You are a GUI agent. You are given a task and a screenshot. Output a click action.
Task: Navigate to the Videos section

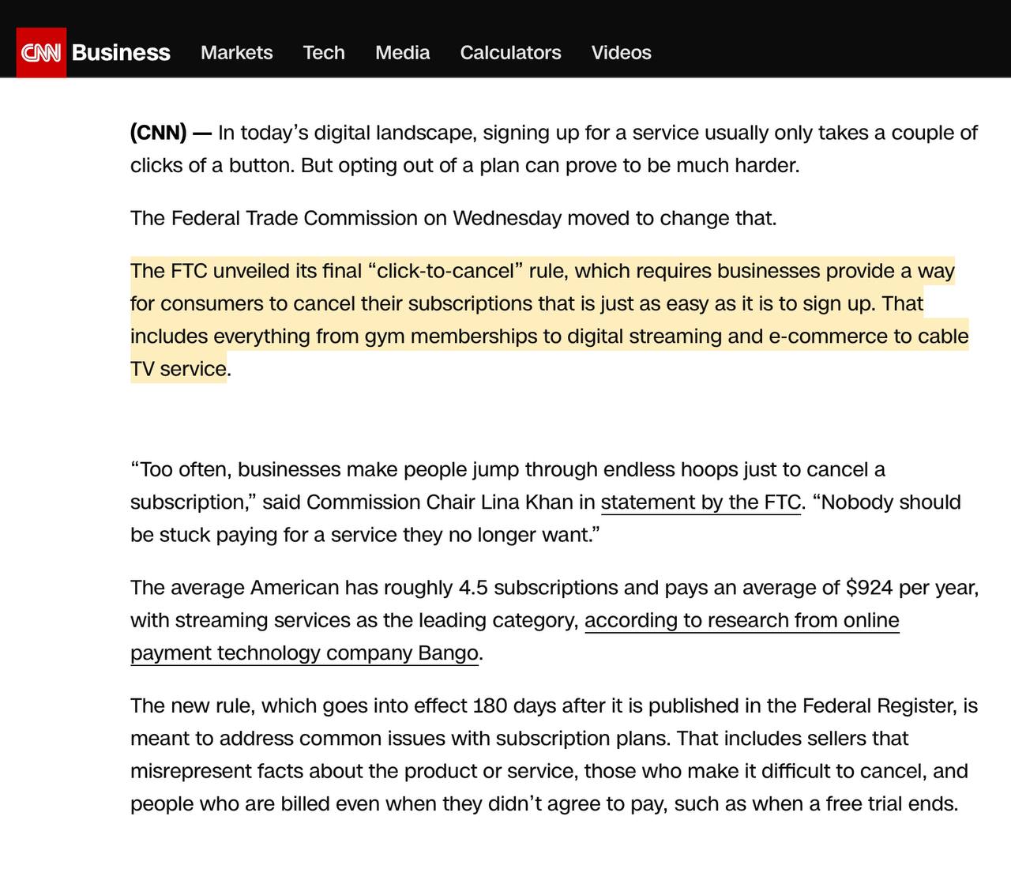(x=621, y=53)
